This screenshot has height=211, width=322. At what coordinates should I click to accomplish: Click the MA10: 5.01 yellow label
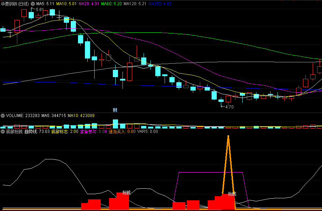pos(66,4)
